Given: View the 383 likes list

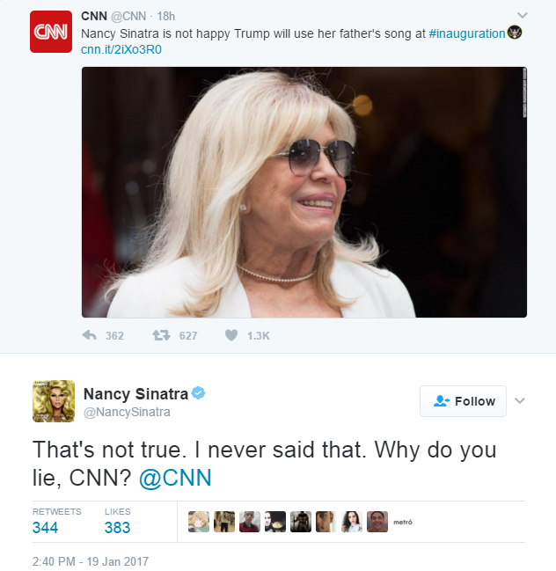Looking at the screenshot, I should point(117,522).
